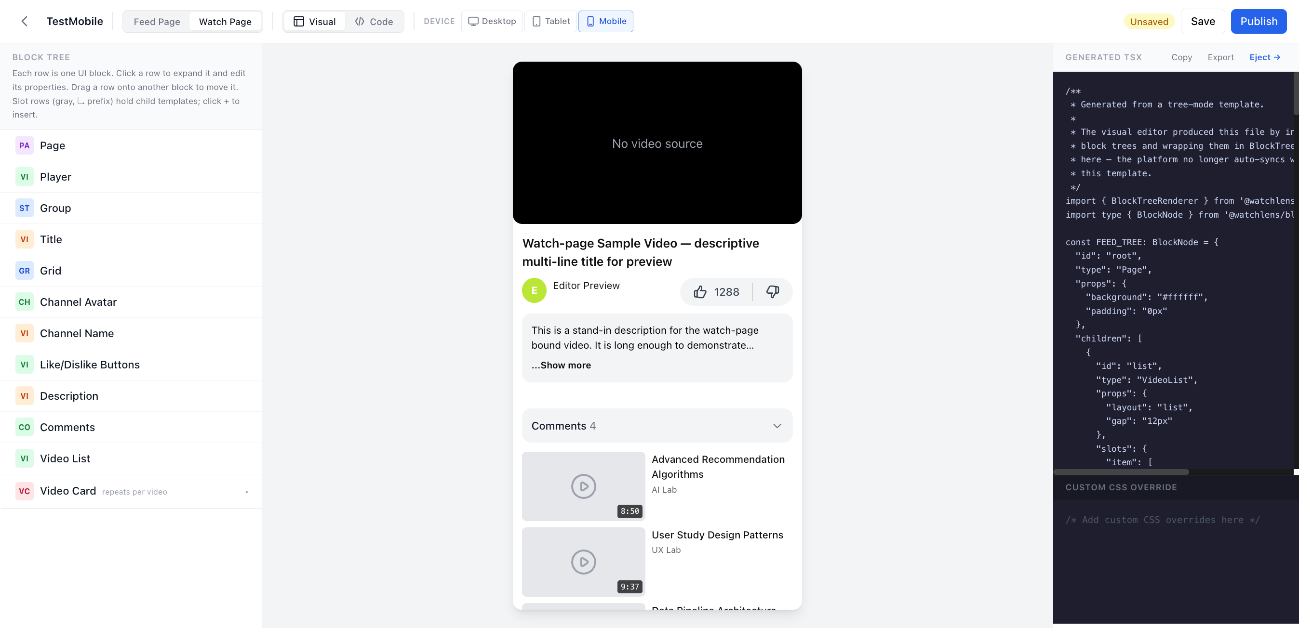
Task: Select Tablet device preview
Action: tap(550, 21)
